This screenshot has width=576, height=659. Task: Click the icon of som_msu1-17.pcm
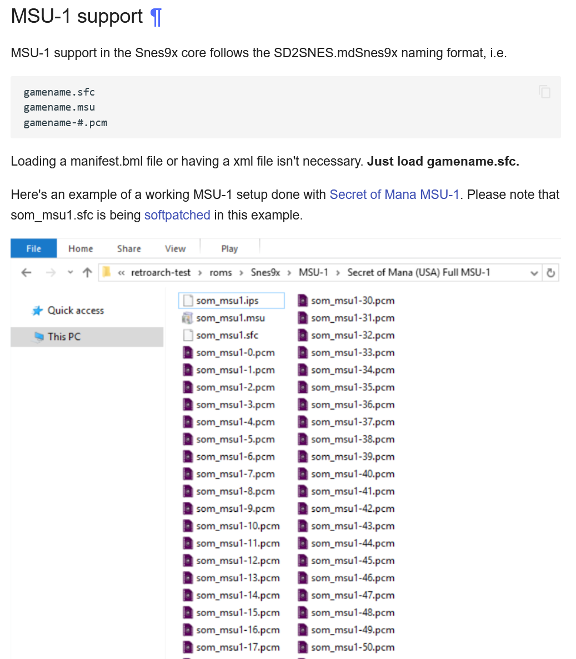point(188,647)
